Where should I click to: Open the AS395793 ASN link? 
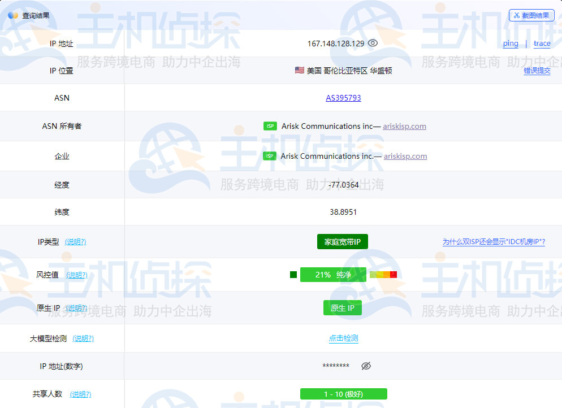point(343,97)
